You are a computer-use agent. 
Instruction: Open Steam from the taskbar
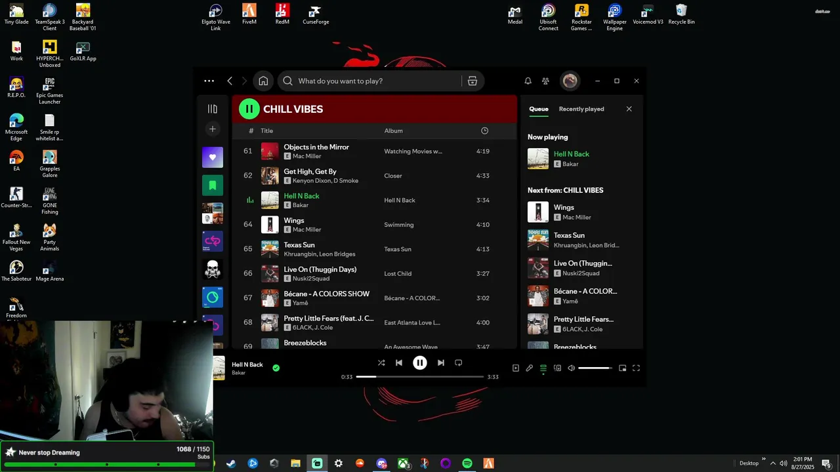pos(232,463)
